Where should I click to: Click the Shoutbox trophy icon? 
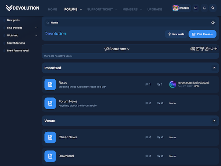point(202,49)
